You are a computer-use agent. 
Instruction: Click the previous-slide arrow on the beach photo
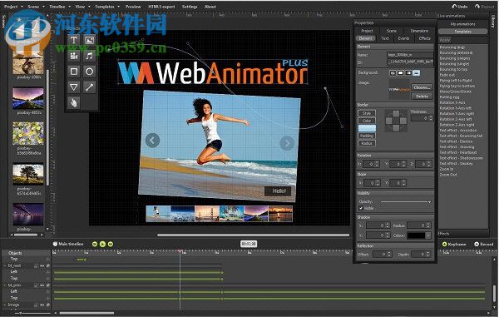(152, 141)
